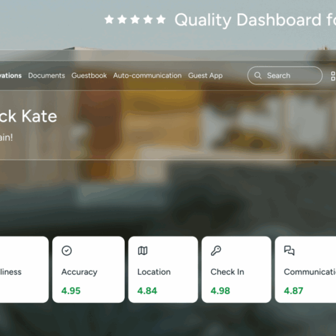Select the Accuracy label text

pyautogui.click(x=79, y=272)
